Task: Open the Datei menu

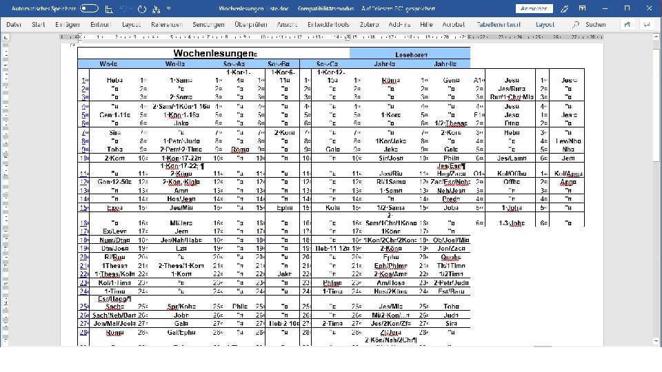Action: [x=14, y=25]
